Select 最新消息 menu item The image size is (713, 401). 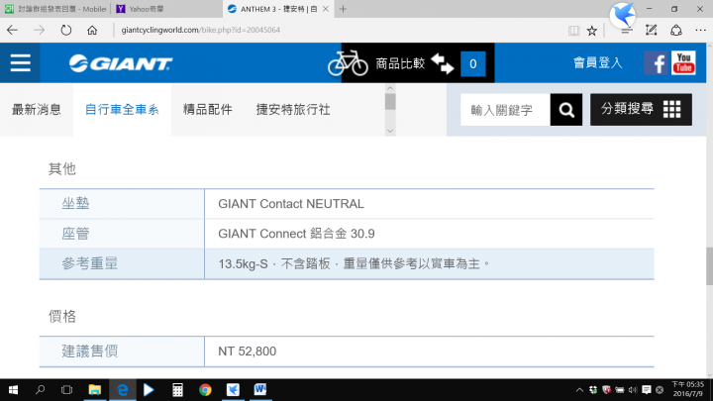click(x=37, y=110)
